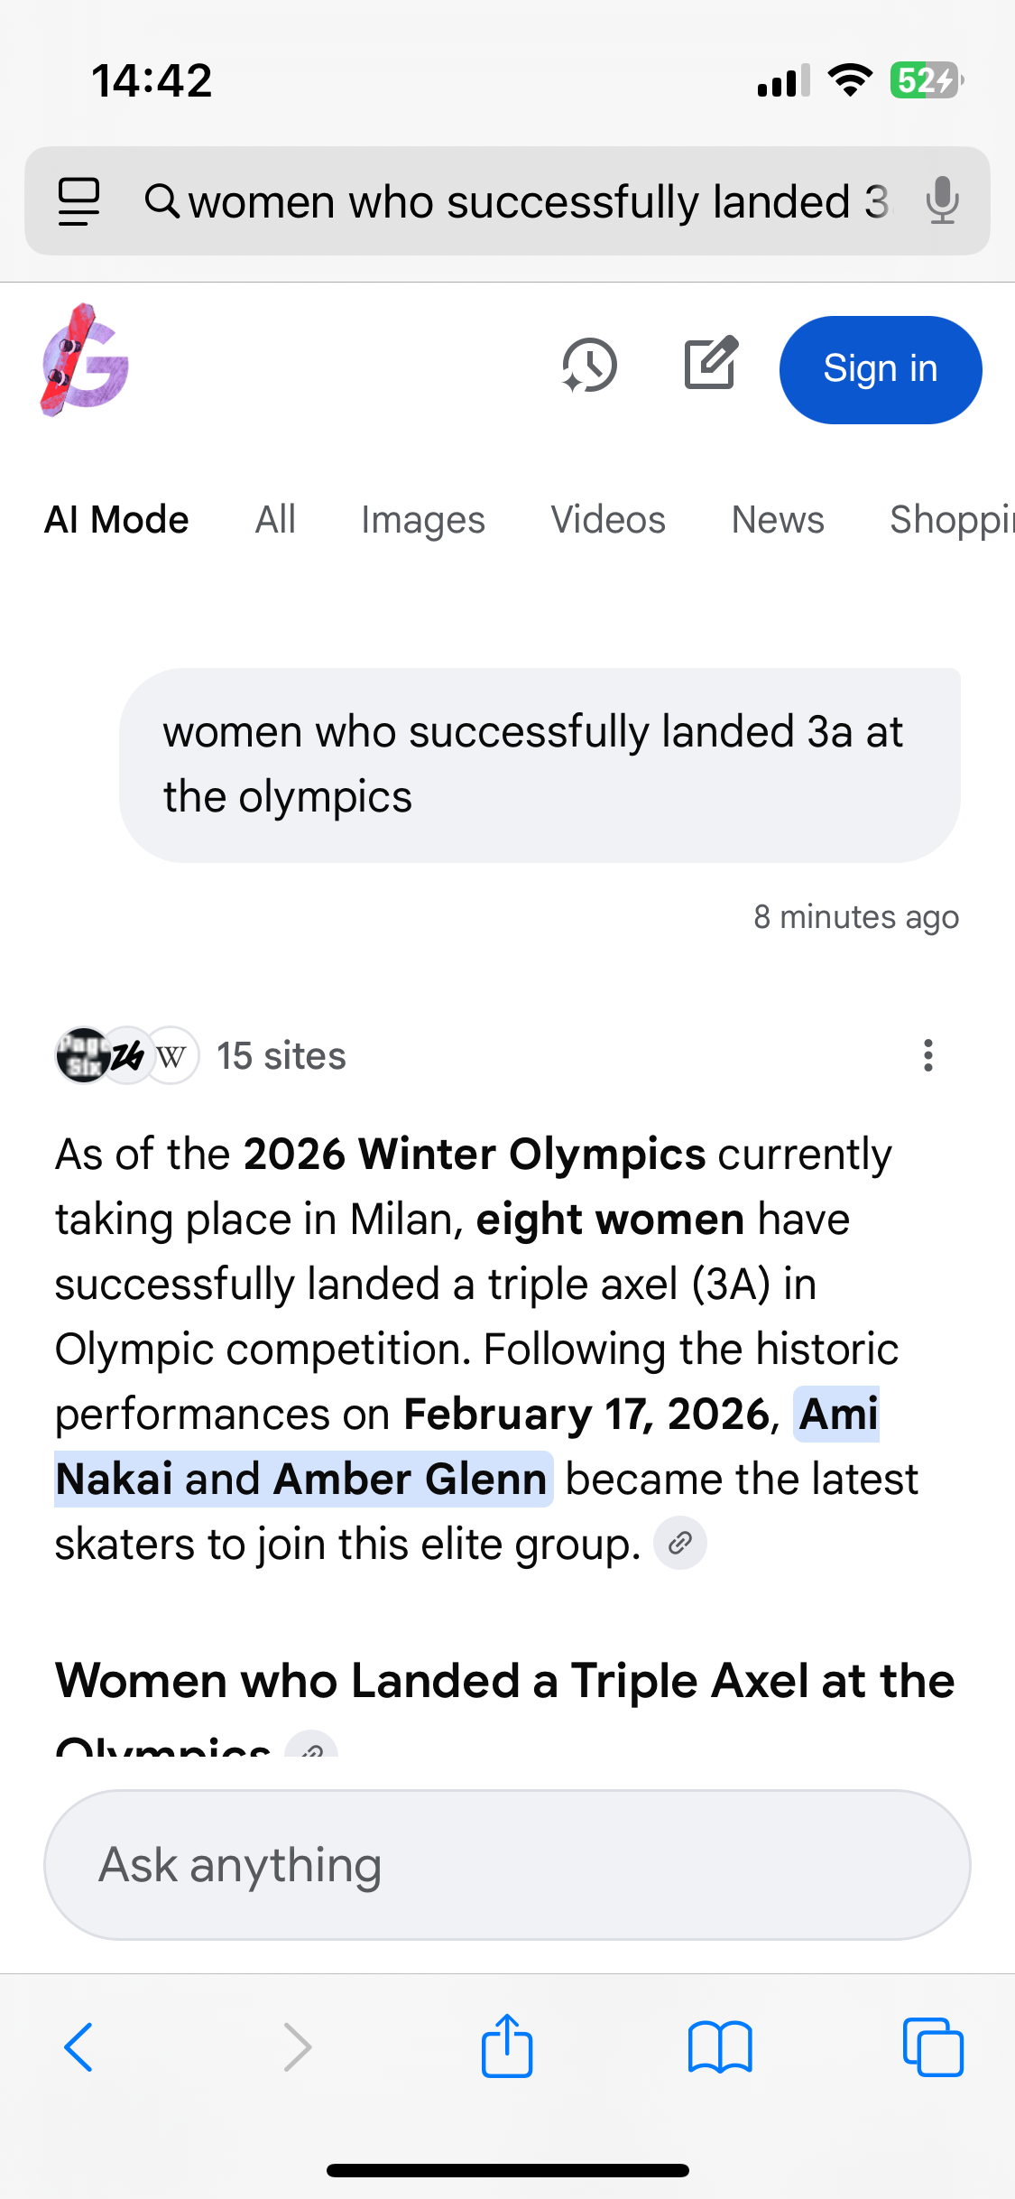
Task: Open the three-dot more options menu
Action: pyautogui.click(x=927, y=1055)
